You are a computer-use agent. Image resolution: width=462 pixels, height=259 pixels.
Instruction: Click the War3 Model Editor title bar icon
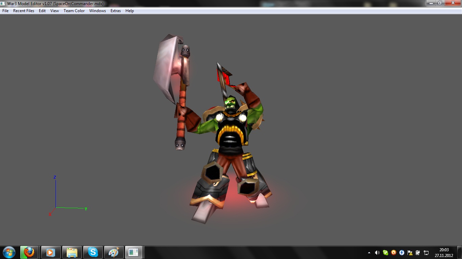click(x=3, y=3)
